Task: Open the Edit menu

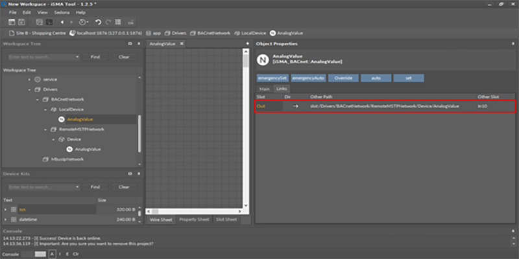Action: [x=27, y=12]
